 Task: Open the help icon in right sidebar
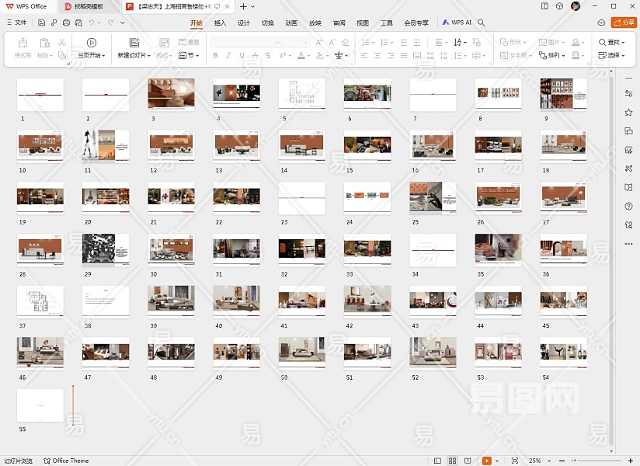pyautogui.click(x=628, y=206)
